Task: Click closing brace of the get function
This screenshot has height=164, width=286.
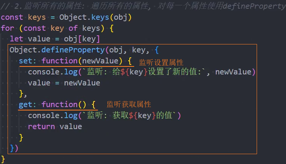Action: (x=21, y=138)
